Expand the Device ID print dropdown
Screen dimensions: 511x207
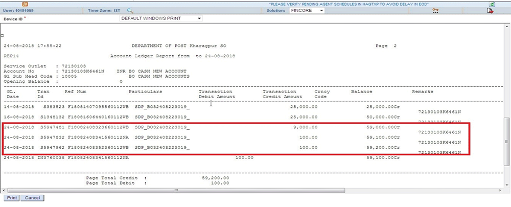tap(160, 18)
